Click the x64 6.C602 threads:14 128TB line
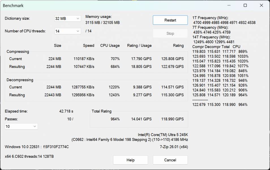Viewport: 270px width, 170px height. click(x=29, y=156)
